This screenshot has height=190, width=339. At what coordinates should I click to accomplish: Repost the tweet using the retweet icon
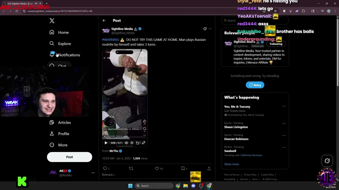(131, 168)
